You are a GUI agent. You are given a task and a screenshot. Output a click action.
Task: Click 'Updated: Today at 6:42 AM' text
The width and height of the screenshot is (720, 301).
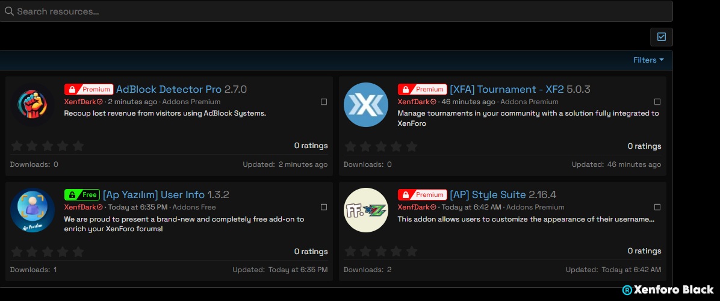tap(613, 270)
